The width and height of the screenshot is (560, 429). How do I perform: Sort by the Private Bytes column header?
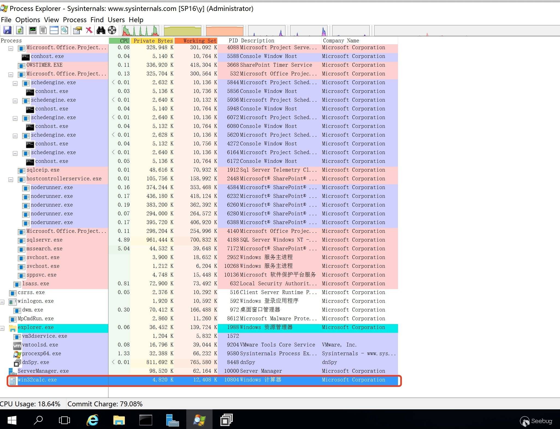coord(152,41)
